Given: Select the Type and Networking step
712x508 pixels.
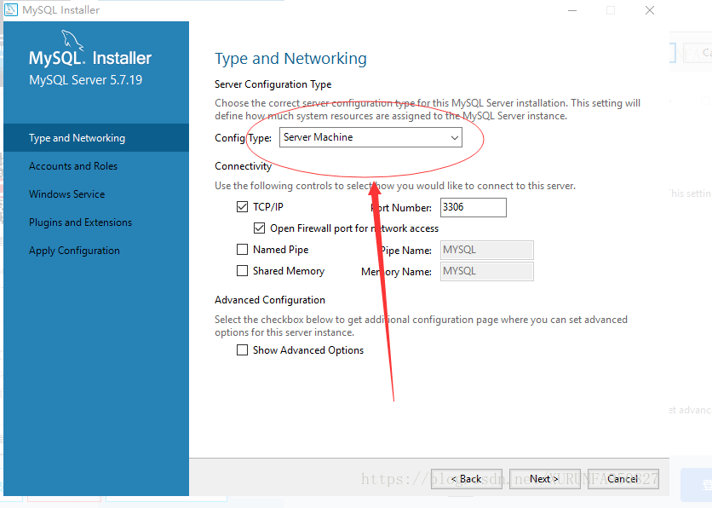Looking at the screenshot, I should click(x=77, y=138).
